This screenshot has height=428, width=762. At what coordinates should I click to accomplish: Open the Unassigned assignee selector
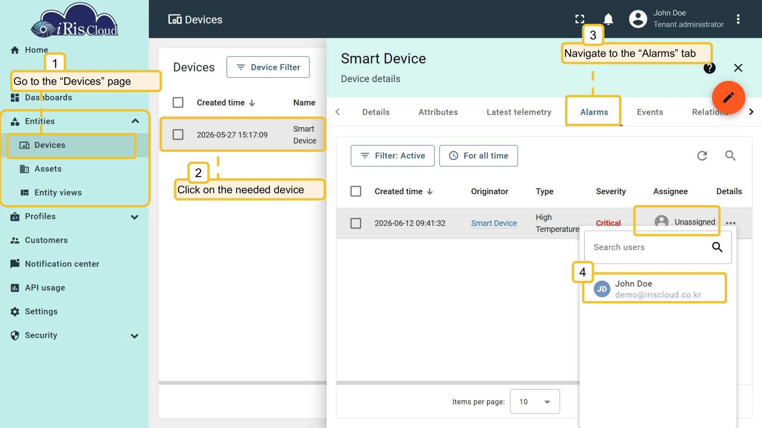pyautogui.click(x=685, y=222)
